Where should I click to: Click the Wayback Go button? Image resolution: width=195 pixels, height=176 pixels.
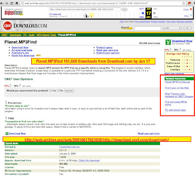[x=124, y=9]
